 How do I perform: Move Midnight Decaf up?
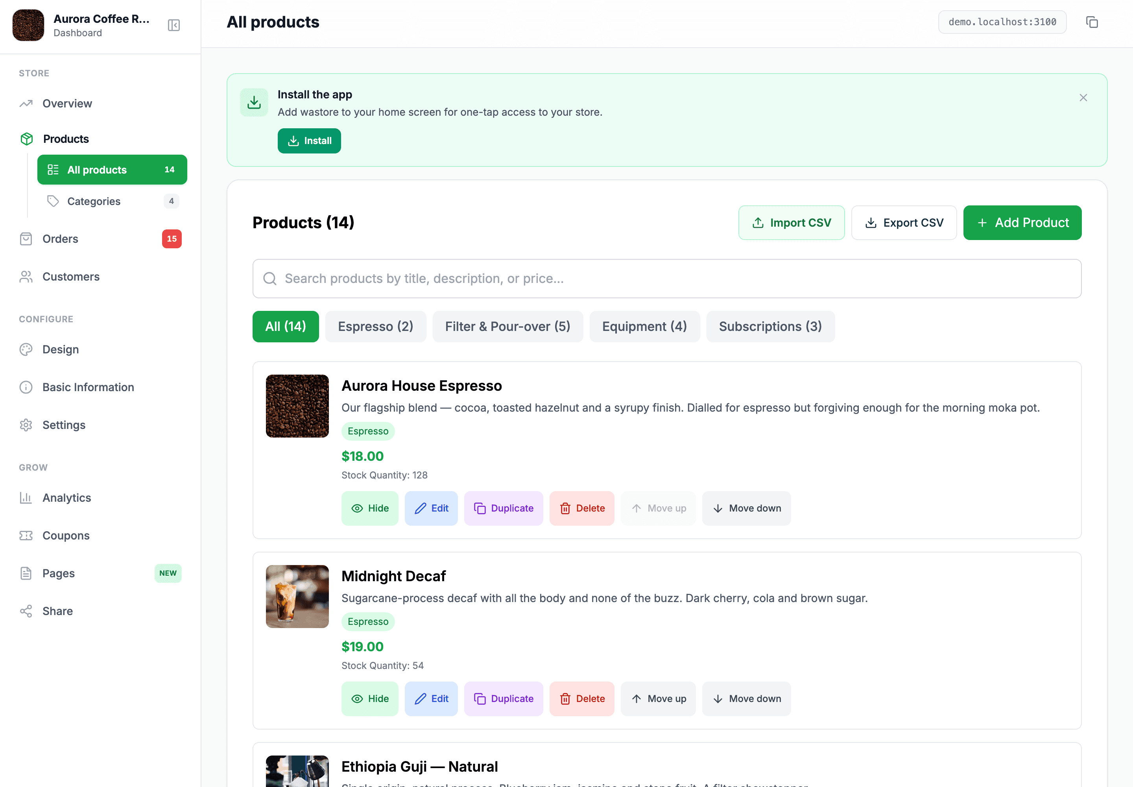(658, 699)
